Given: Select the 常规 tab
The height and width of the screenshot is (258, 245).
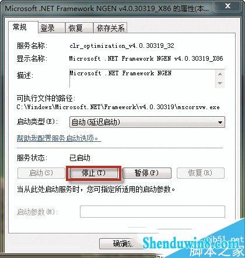Looking at the screenshot, I should tap(23, 27).
